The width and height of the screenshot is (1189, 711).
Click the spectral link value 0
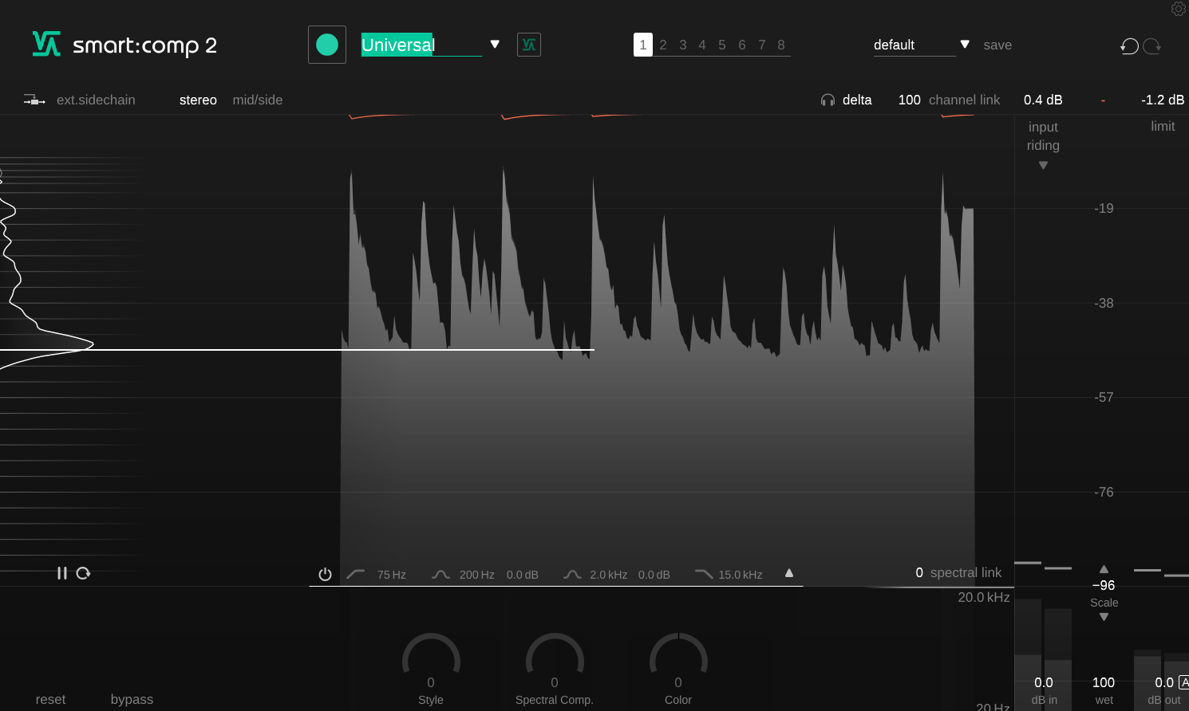(919, 572)
